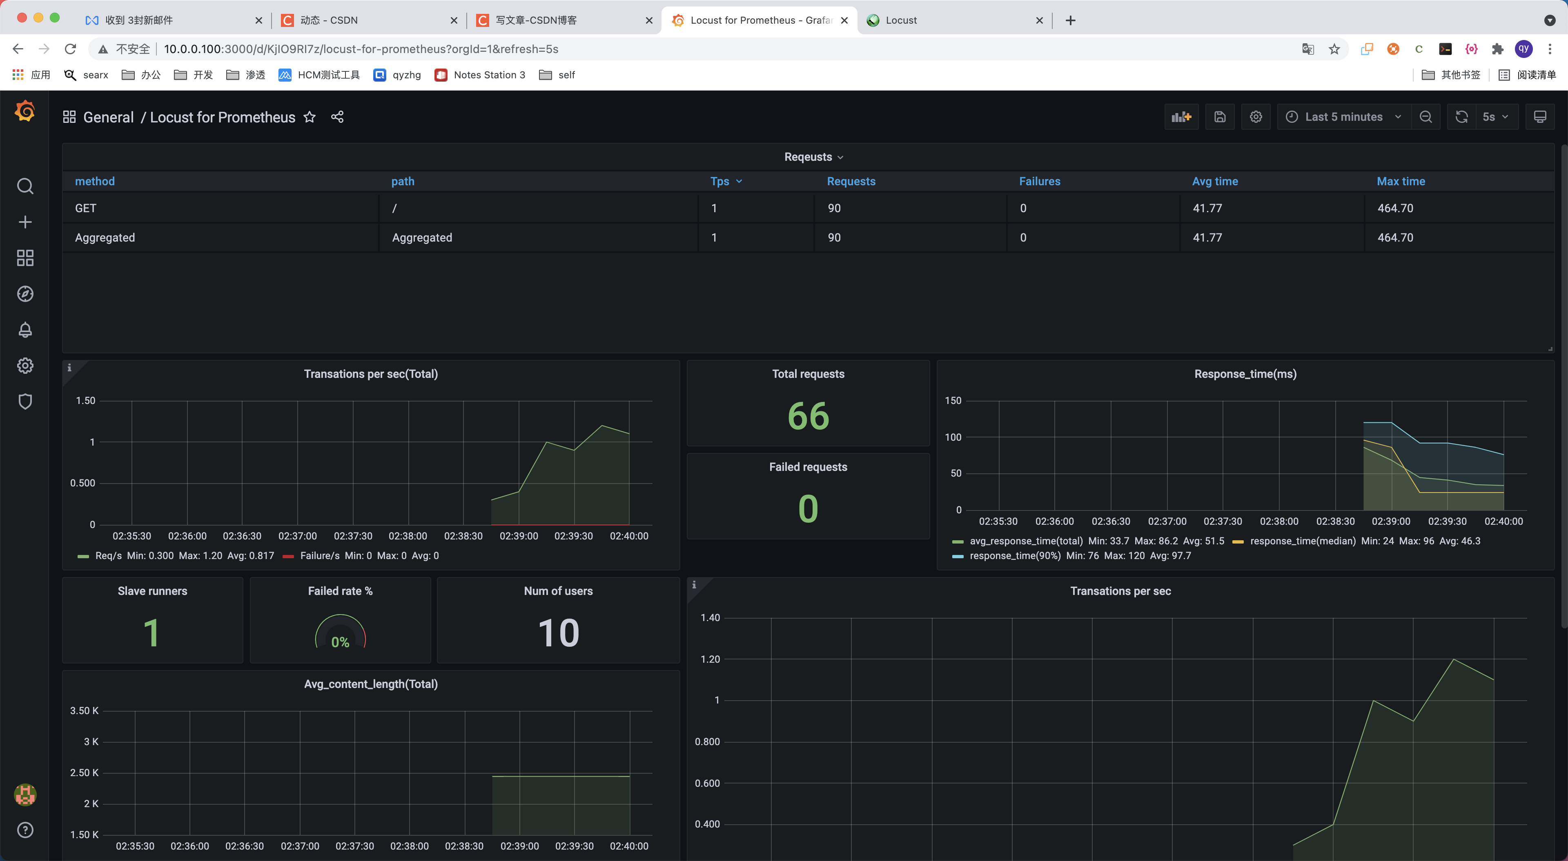1568x861 pixels.
Task: Save the dashboard
Action: tap(1220, 117)
